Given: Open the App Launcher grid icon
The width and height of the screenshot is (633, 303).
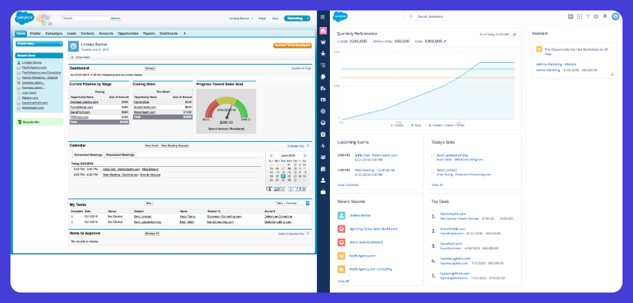Looking at the screenshot, I should coord(579,16).
